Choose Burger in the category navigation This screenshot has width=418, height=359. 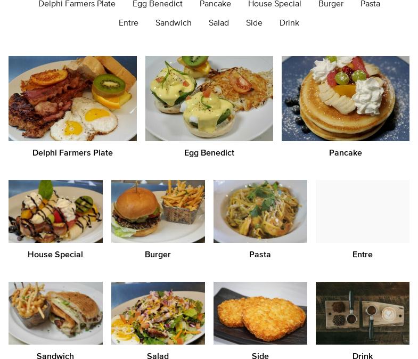coord(331,4)
